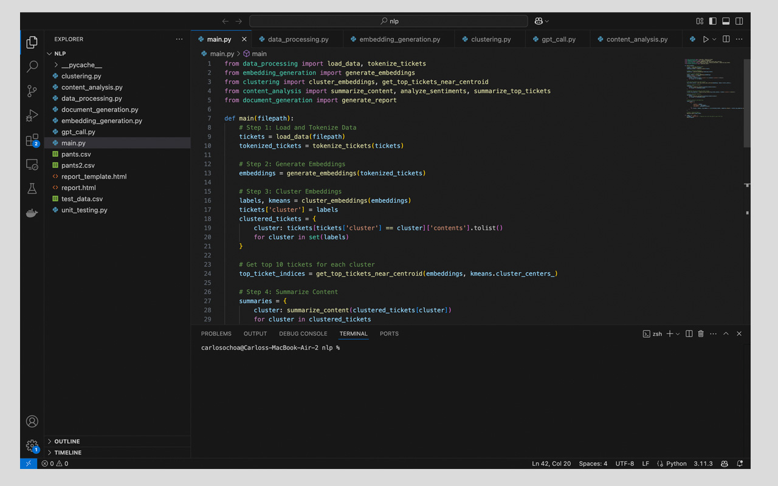Open editor More Actions ellipsis
778x486 pixels.
click(x=740, y=39)
